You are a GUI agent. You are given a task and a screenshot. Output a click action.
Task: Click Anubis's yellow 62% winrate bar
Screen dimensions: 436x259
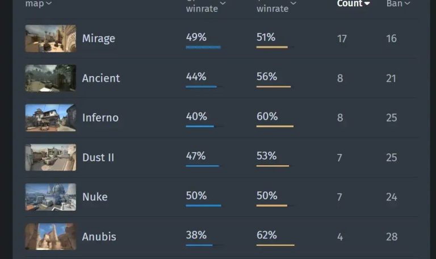tap(275, 245)
